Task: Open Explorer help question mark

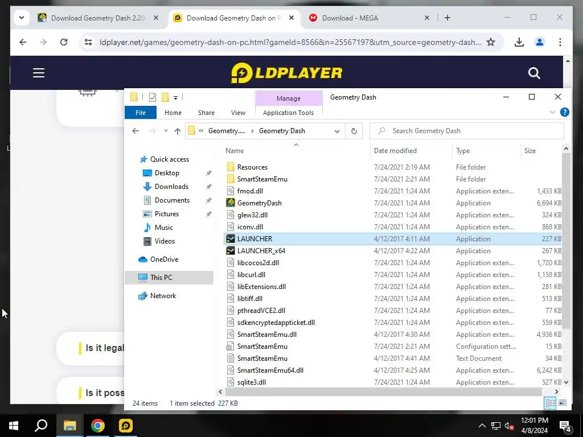Action: 564,112
